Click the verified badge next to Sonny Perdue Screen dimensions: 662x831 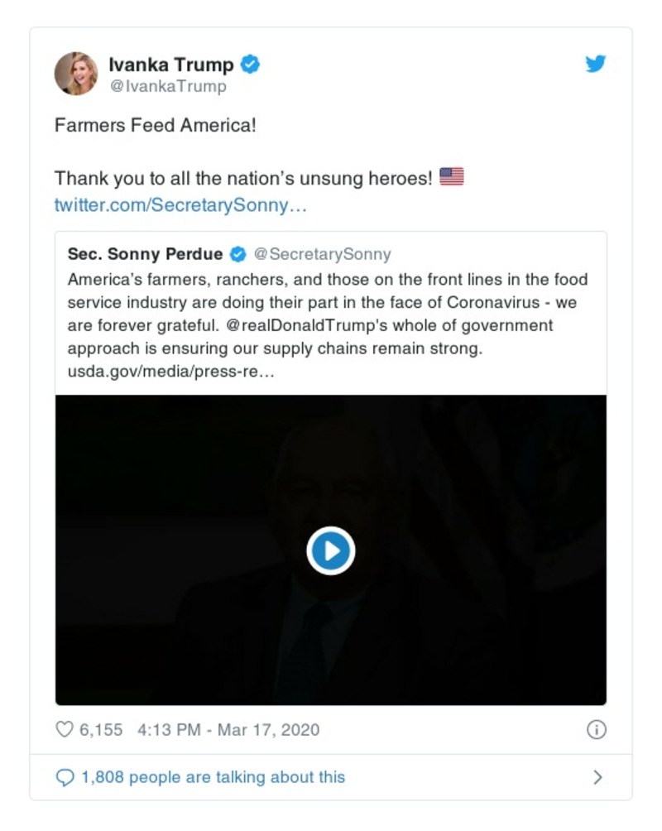(237, 254)
